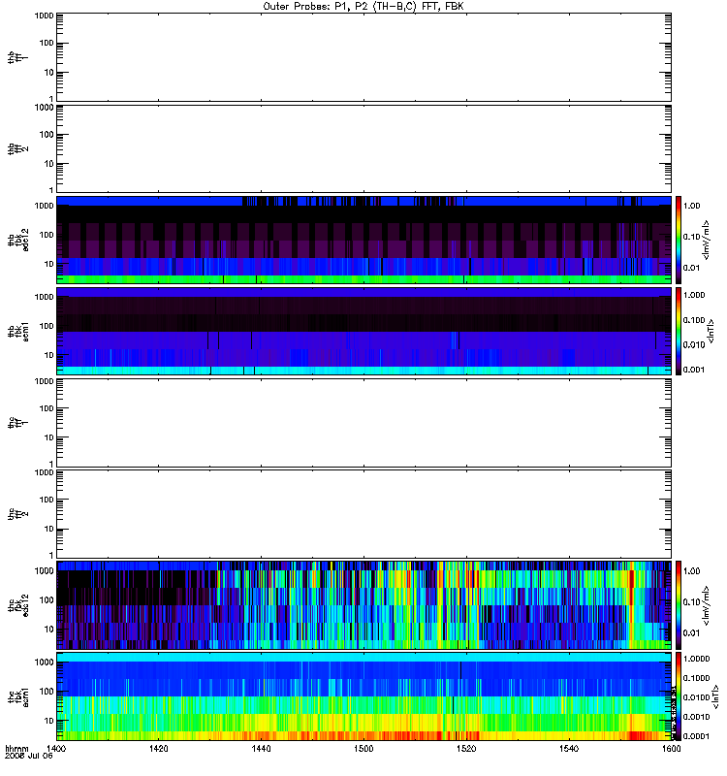Select the empty thb fff 1 panel

click(x=363, y=57)
